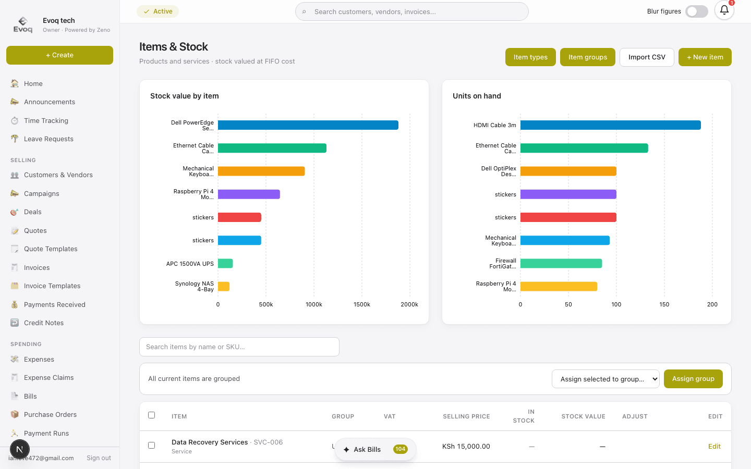Open the notifications bell

tap(724, 10)
